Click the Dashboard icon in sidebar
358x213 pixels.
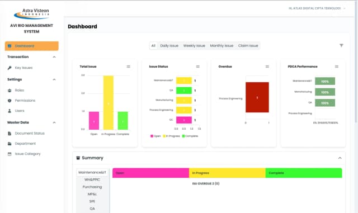(x=10, y=46)
